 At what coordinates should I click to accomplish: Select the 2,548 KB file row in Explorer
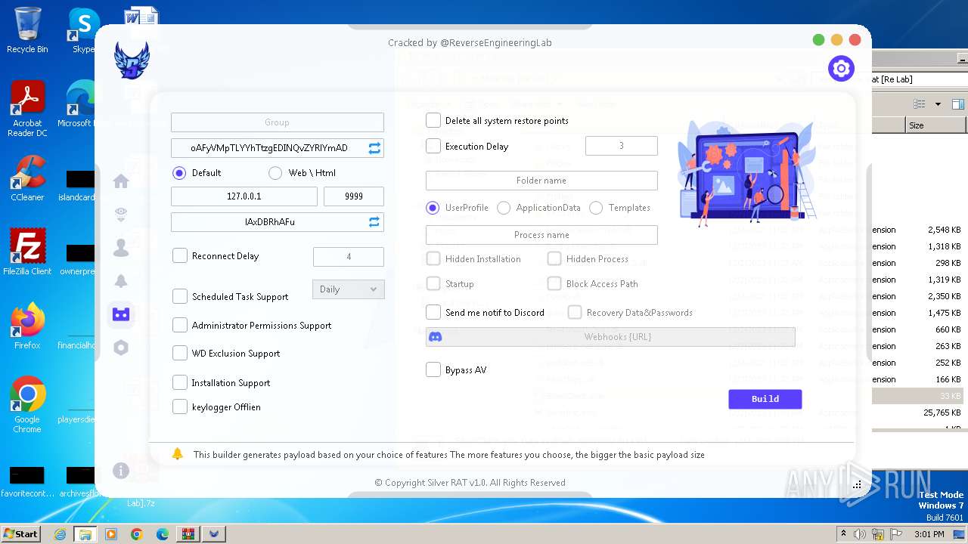919,230
